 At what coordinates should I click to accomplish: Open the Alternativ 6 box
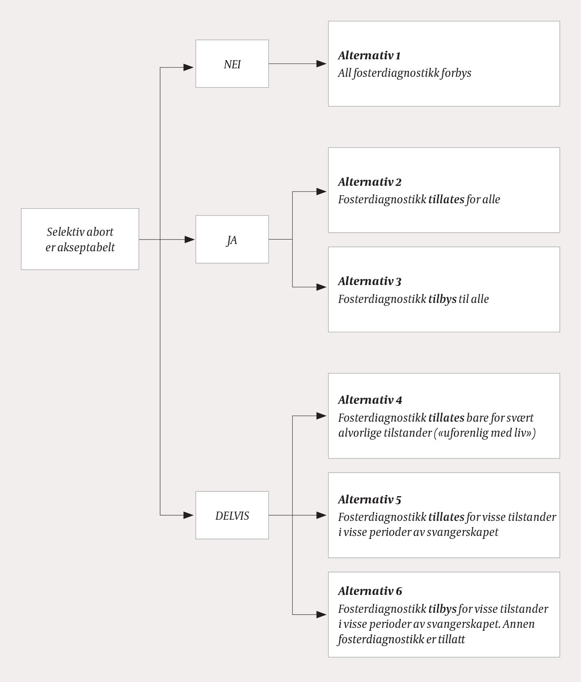(x=444, y=614)
